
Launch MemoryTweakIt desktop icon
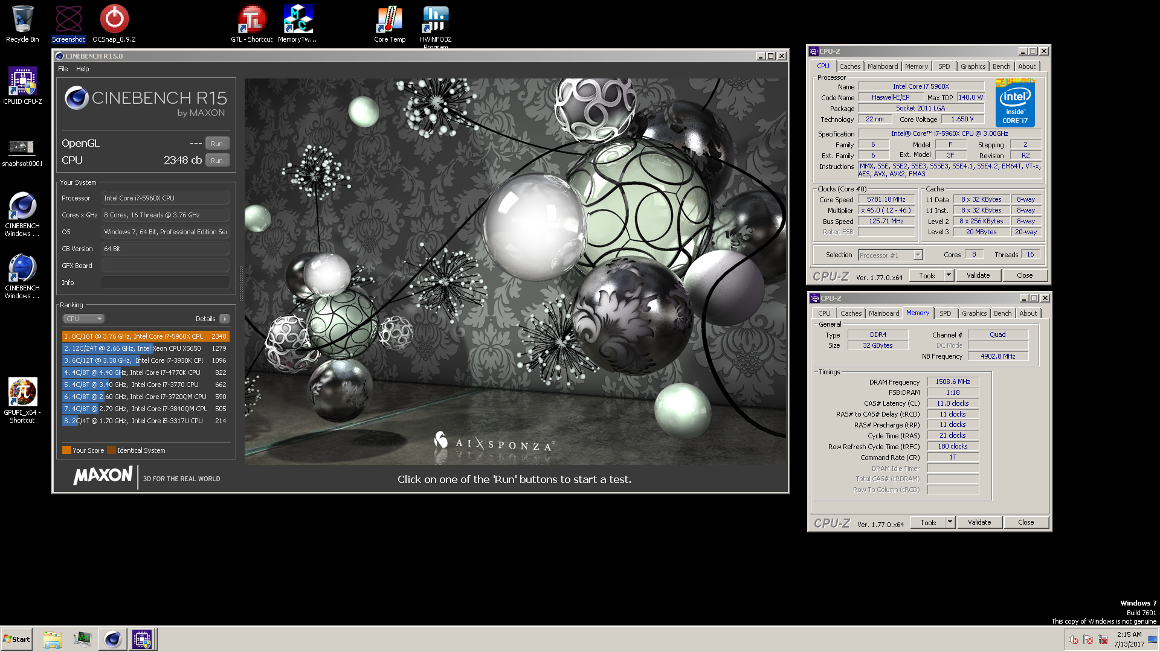click(x=297, y=24)
